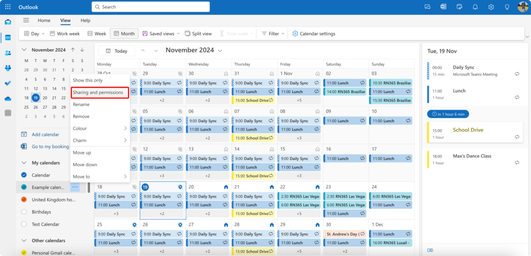The width and height of the screenshot is (531, 256).
Task: Choose Sharing and permissions from the context menu
Action: click(x=100, y=93)
